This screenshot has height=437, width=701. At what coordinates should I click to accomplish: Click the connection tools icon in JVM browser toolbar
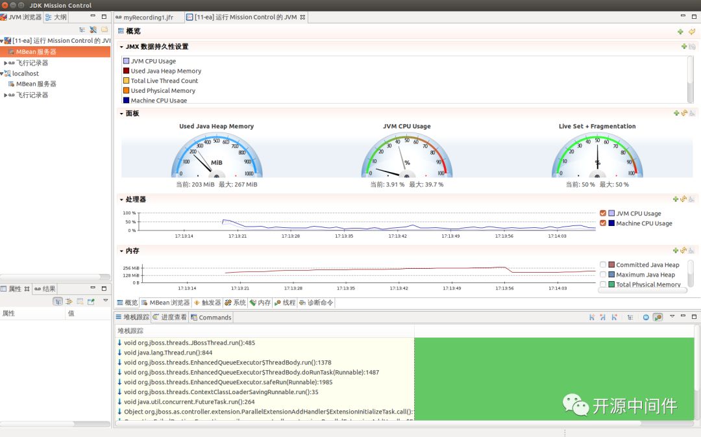pos(93,30)
